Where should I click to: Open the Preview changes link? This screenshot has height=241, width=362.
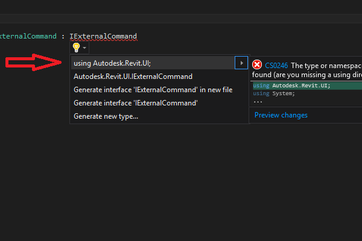(x=281, y=115)
